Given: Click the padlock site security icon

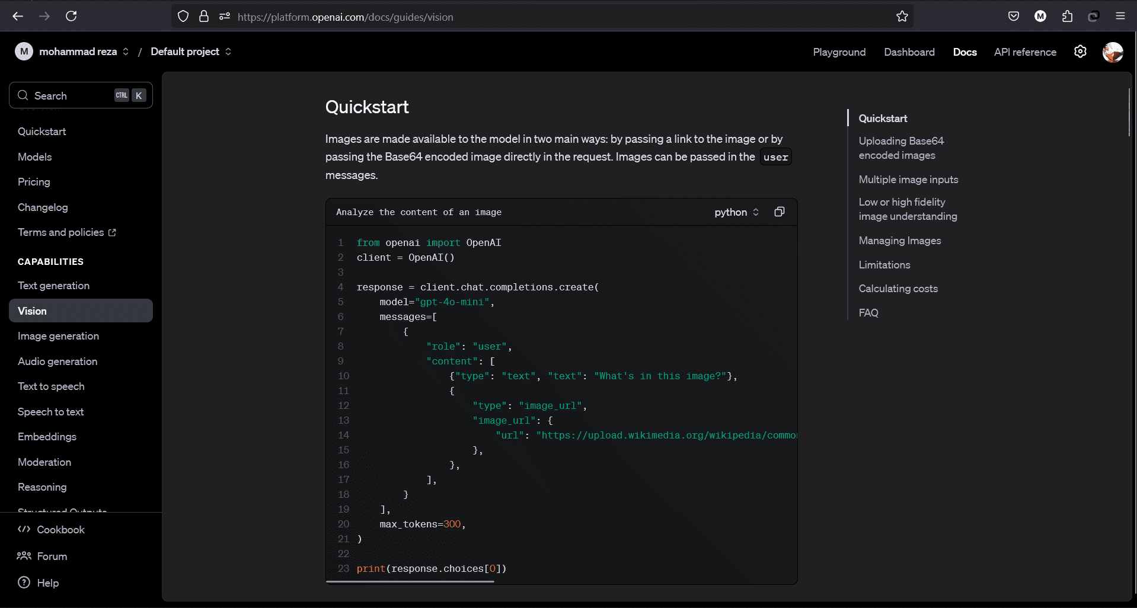Looking at the screenshot, I should pyautogui.click(x=204, y=17).
